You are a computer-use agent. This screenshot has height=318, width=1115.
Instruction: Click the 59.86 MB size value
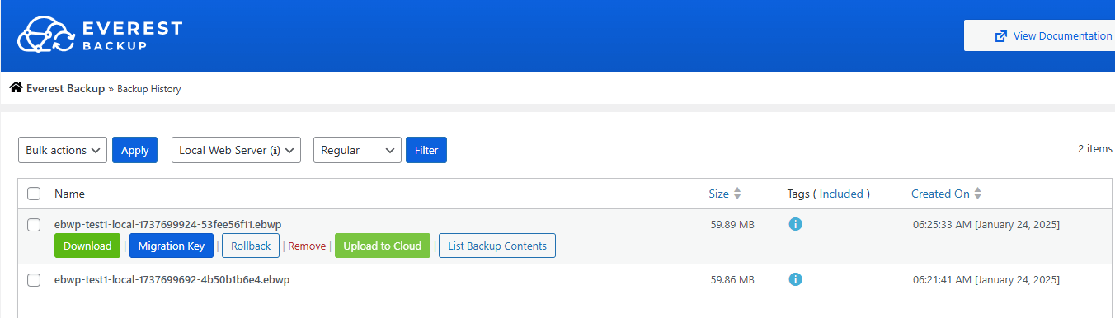pos(732,279)
